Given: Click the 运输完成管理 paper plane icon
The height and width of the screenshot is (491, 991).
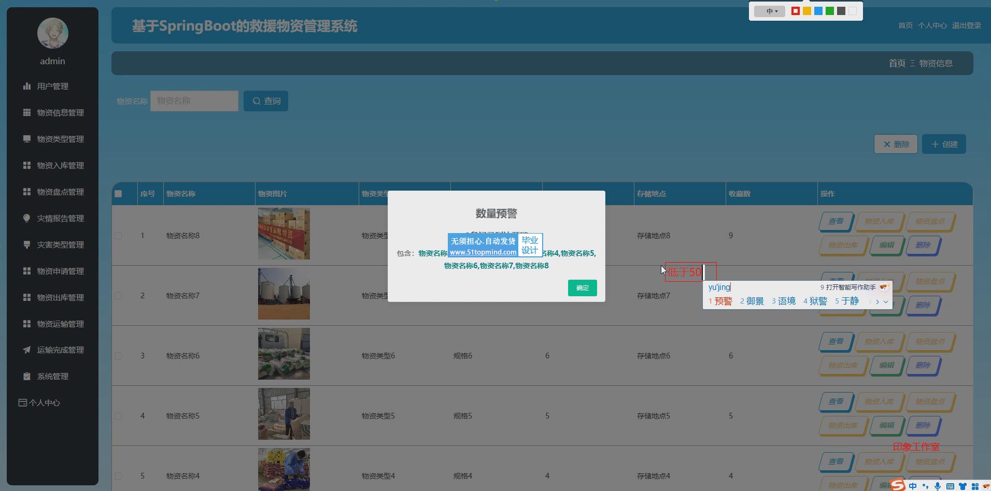Looking at the screenshot, I should pyautogui.click(x=26, y=350).
